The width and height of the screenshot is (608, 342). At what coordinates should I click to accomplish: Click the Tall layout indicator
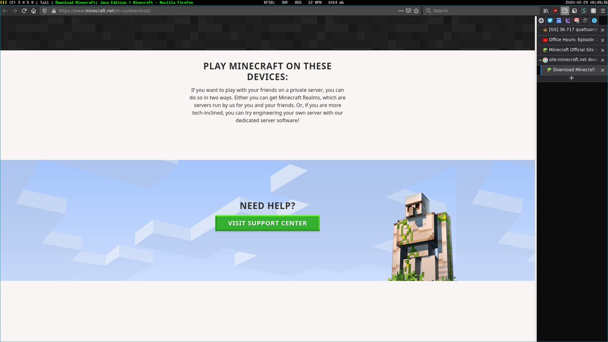coord(45,3)
